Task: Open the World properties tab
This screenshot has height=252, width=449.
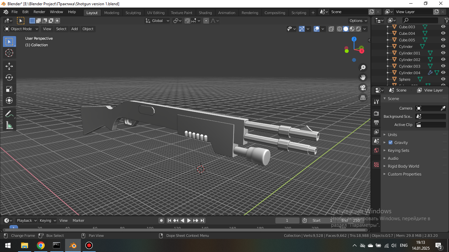Action: (376, 150)
